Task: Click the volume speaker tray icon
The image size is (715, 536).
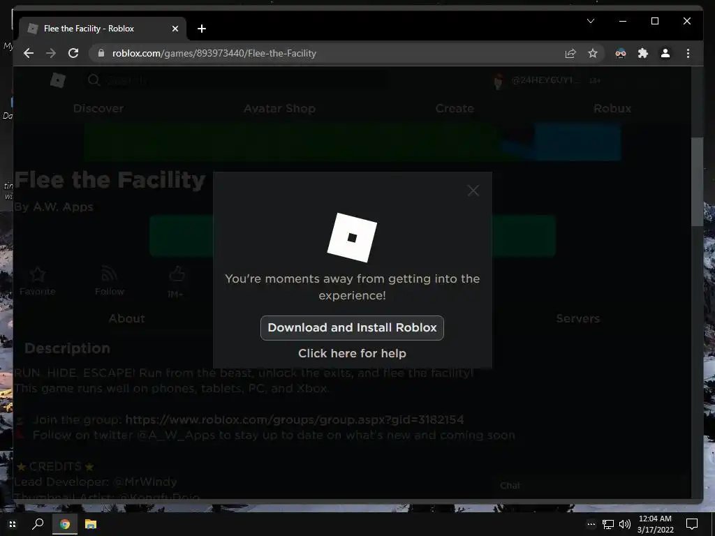Action: pos(625,525)
